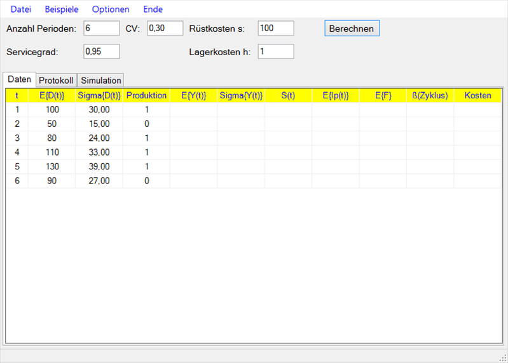This screenshot has width=508, height=363.
Task: Click the Lagerkosten h input field
Action: (276, 51)
